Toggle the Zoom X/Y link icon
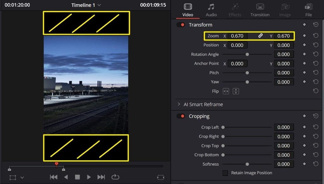The image size is (324, 184). click(x=260, y=35)
